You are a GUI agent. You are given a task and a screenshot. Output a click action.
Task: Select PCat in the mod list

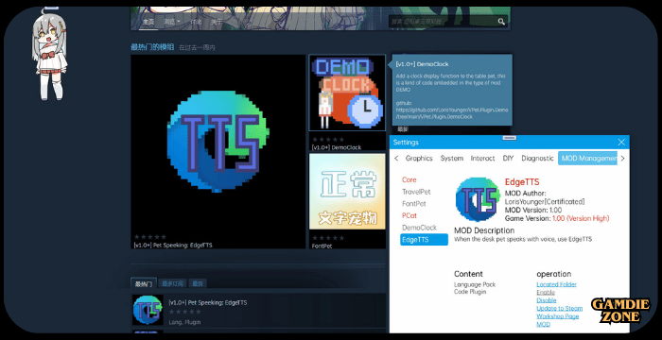(x=409, y=215)
